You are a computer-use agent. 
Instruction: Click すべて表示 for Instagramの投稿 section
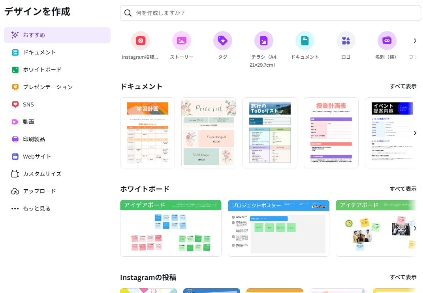(403, 277)
